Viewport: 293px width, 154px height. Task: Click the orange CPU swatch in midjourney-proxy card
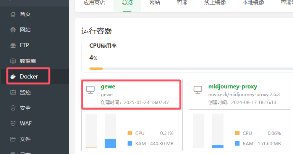pos(237,133)
